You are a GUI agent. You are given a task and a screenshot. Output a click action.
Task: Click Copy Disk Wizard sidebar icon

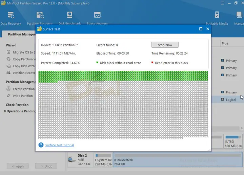pos(8,66)
